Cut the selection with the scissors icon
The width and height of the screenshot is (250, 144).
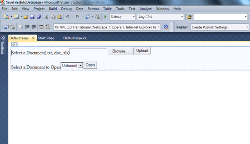click(x=47, y=17)
